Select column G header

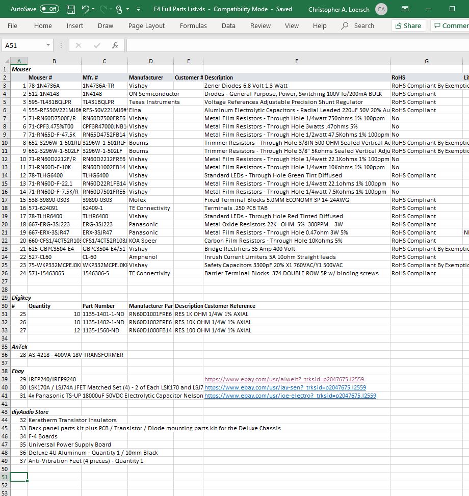(x=426, y=61)
